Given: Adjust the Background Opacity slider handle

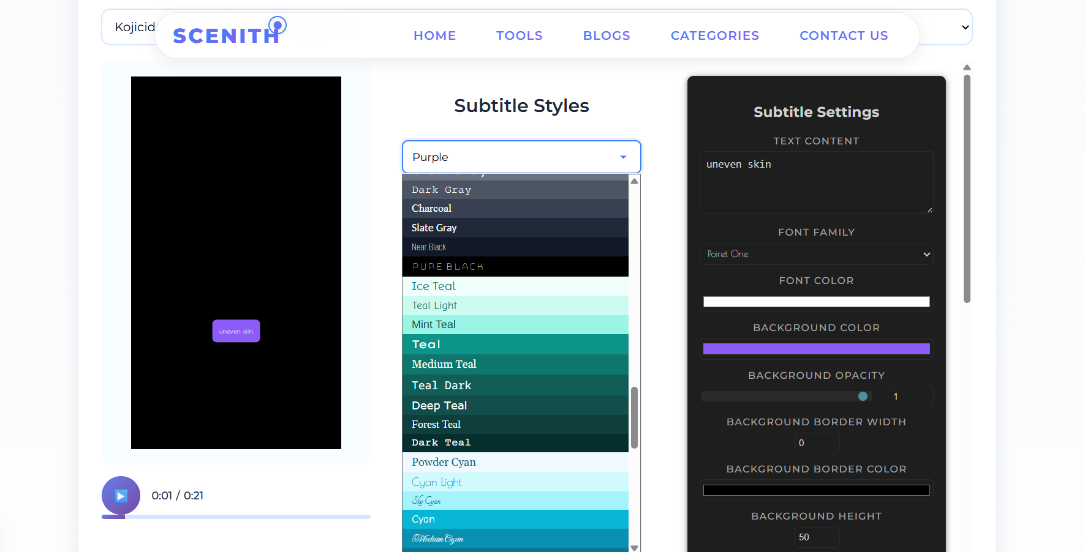Looking at the screenshot, I should (x=864, y=396).
